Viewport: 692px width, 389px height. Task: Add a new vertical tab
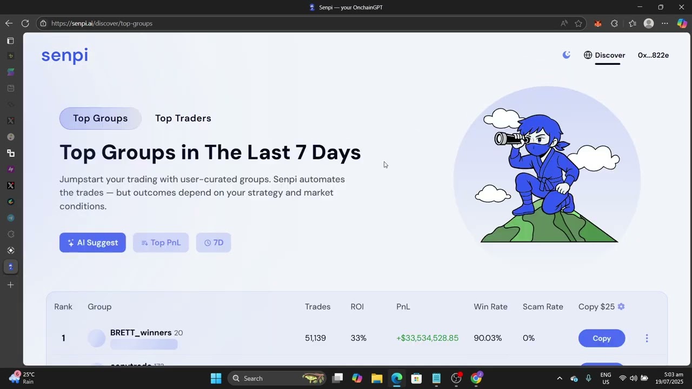coord(10,285)
